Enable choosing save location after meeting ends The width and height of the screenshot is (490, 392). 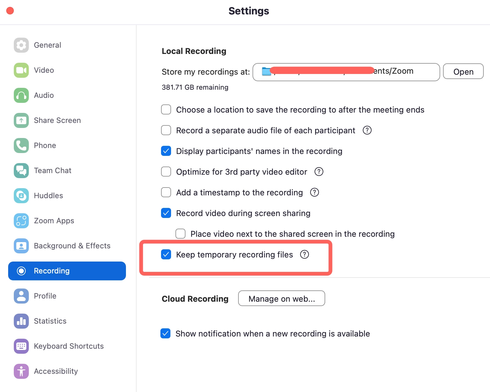pyautogui.click(x=166, y=109)
